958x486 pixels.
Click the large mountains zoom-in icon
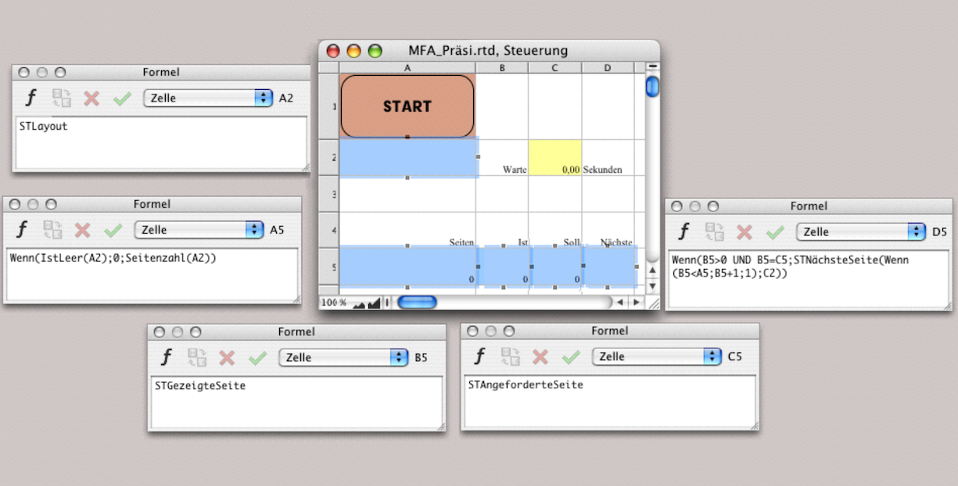point(372,302)
